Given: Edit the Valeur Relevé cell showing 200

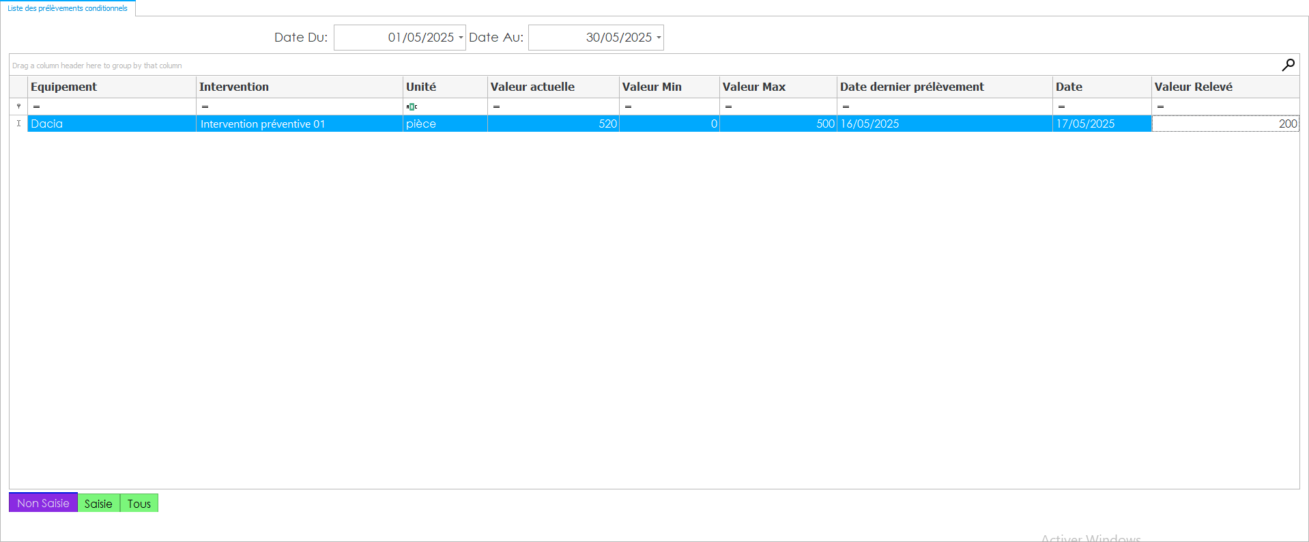Looking at the screenshot, I should click(x=1225, y=124).
